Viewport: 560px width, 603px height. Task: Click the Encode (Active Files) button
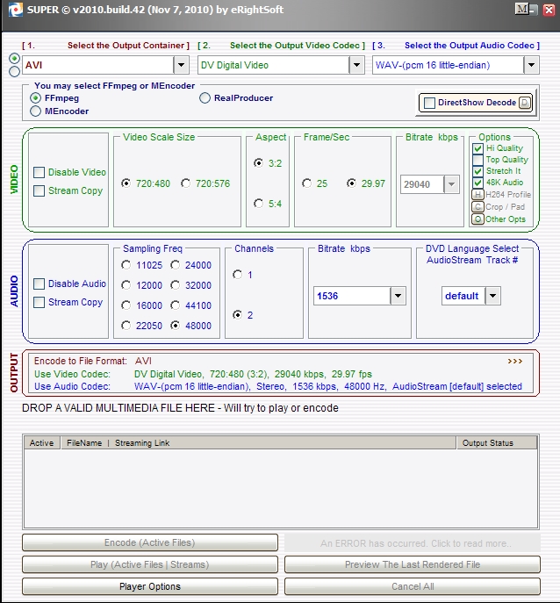[150, 542]
